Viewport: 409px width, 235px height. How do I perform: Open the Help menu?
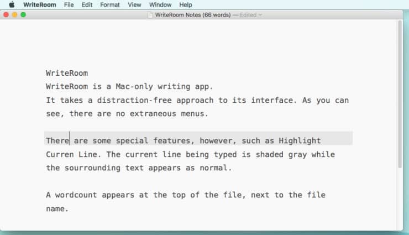[186, 4]
